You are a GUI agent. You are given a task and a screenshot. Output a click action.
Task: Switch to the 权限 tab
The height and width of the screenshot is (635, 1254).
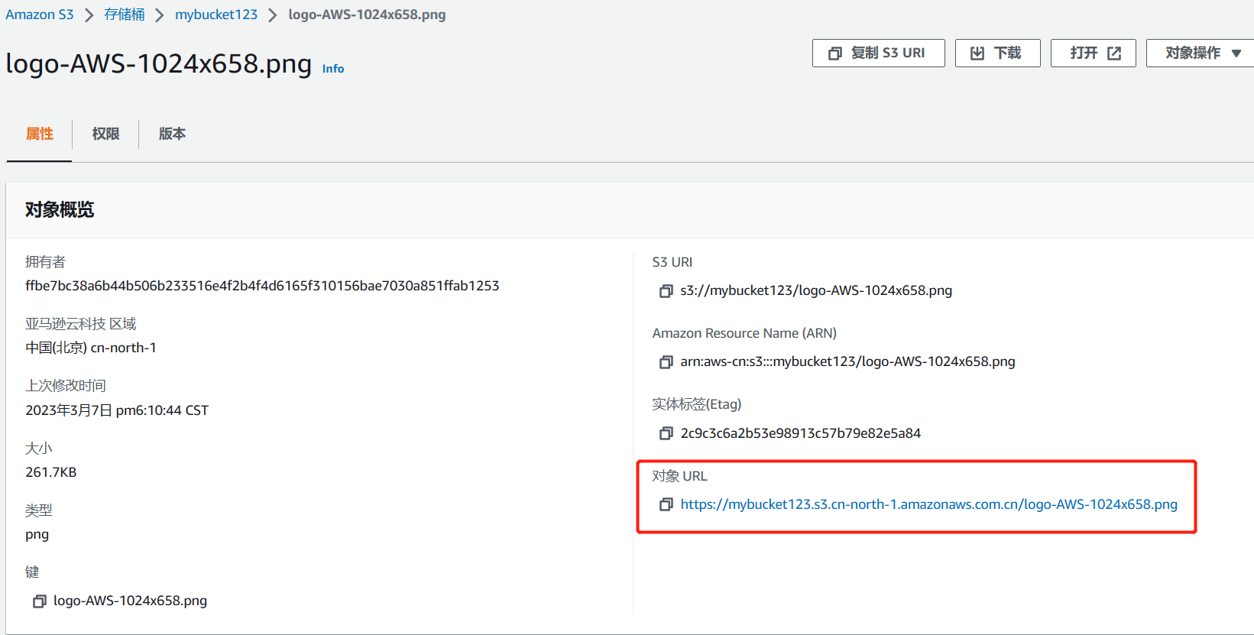point(105,134)
